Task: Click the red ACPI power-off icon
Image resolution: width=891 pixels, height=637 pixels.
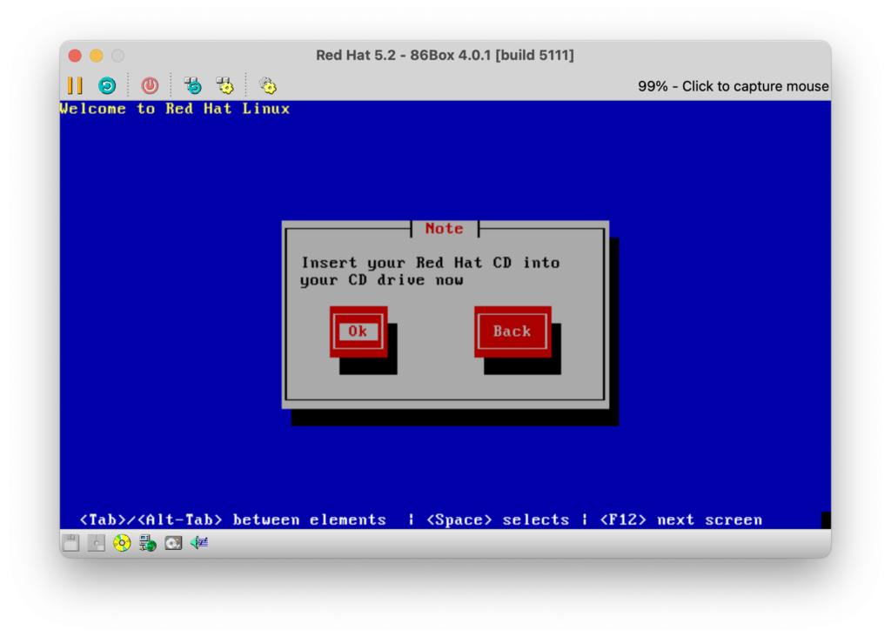Action: click(150, 86)
